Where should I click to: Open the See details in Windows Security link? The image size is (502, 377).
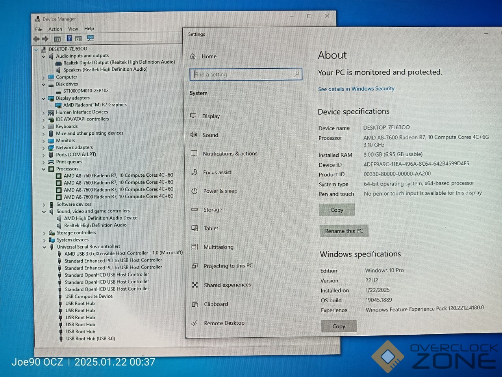356,89
